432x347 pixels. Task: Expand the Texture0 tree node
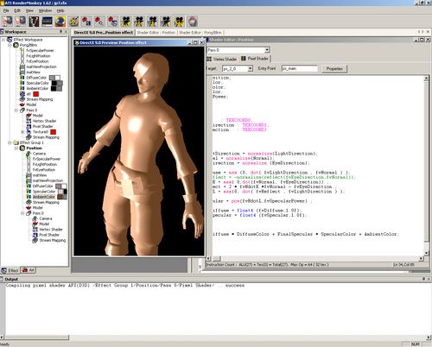tap(22, 132)
